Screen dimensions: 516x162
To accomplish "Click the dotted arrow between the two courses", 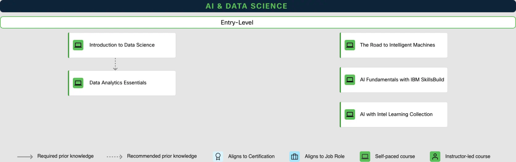I will coord(115,64).
